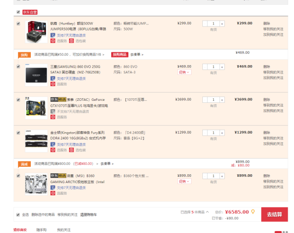Click 7-day return icon for Samsung SSD

pyautogui.click(x=53, y=78)
